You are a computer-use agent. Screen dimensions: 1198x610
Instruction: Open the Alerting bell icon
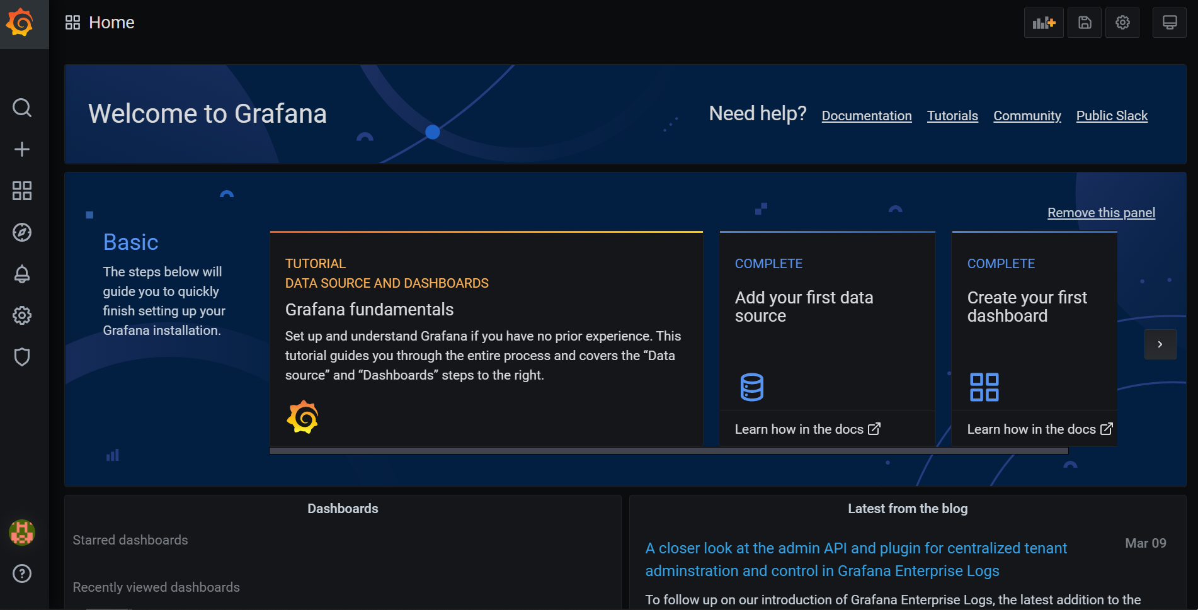click(22, 274)
